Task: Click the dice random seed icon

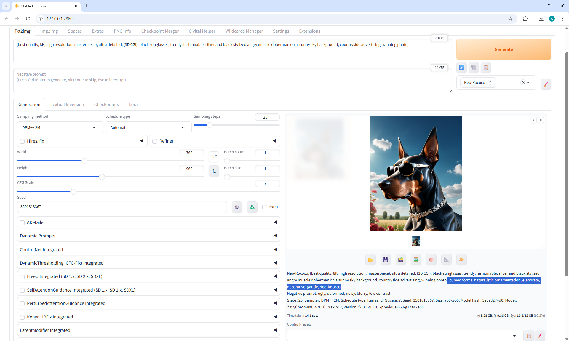Action: click(237, 207)
